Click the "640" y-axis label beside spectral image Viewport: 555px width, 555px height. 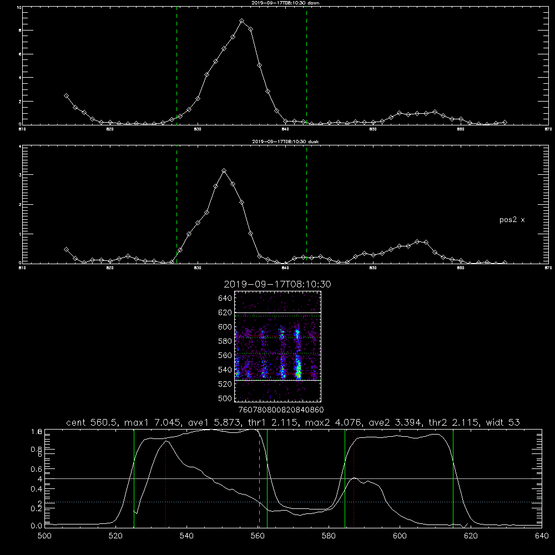225,299
